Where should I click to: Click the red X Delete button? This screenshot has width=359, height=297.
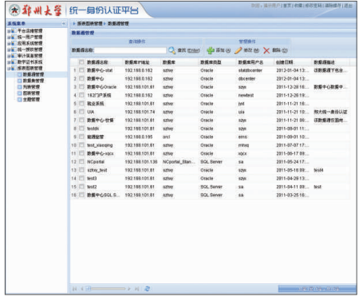tap(275, 50)
